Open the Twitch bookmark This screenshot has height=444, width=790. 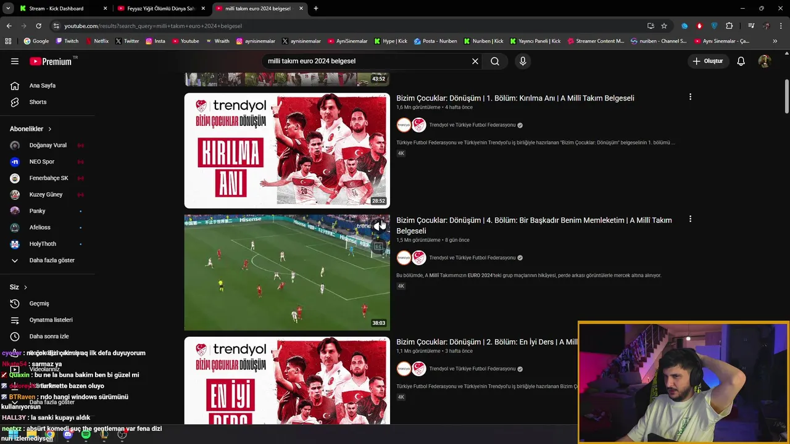tap(67, 41)
